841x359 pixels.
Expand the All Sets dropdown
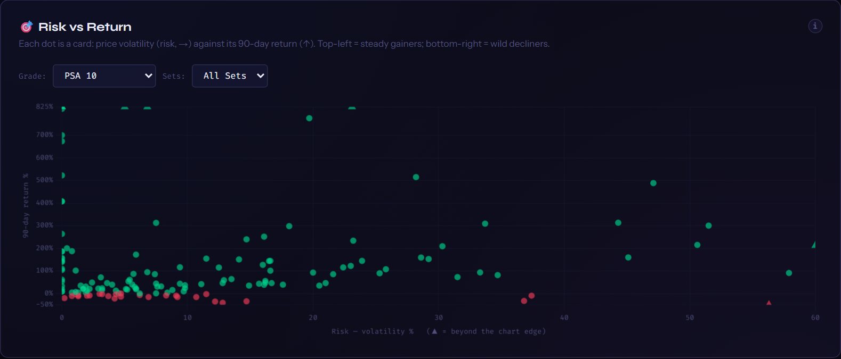pyautogui.click(x=230, y=76)
